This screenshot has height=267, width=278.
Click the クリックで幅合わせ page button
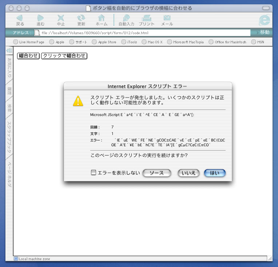64,56
